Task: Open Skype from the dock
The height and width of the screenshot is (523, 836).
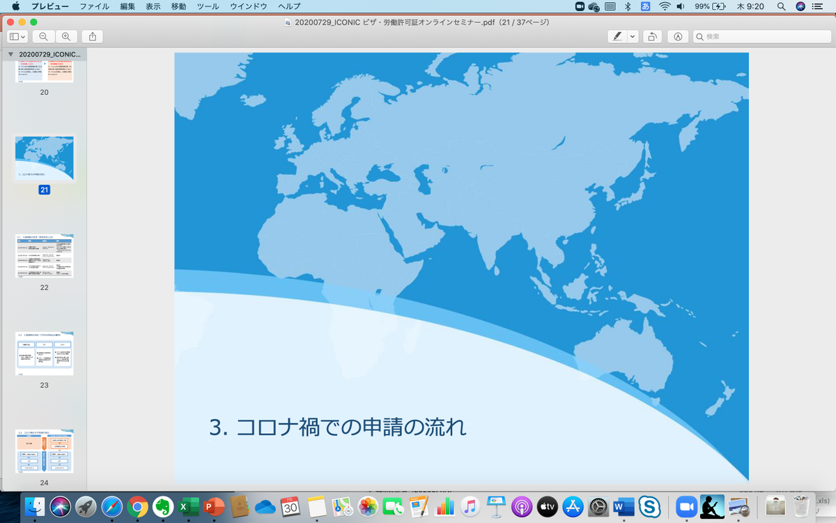Action: [x=649, y=506]
